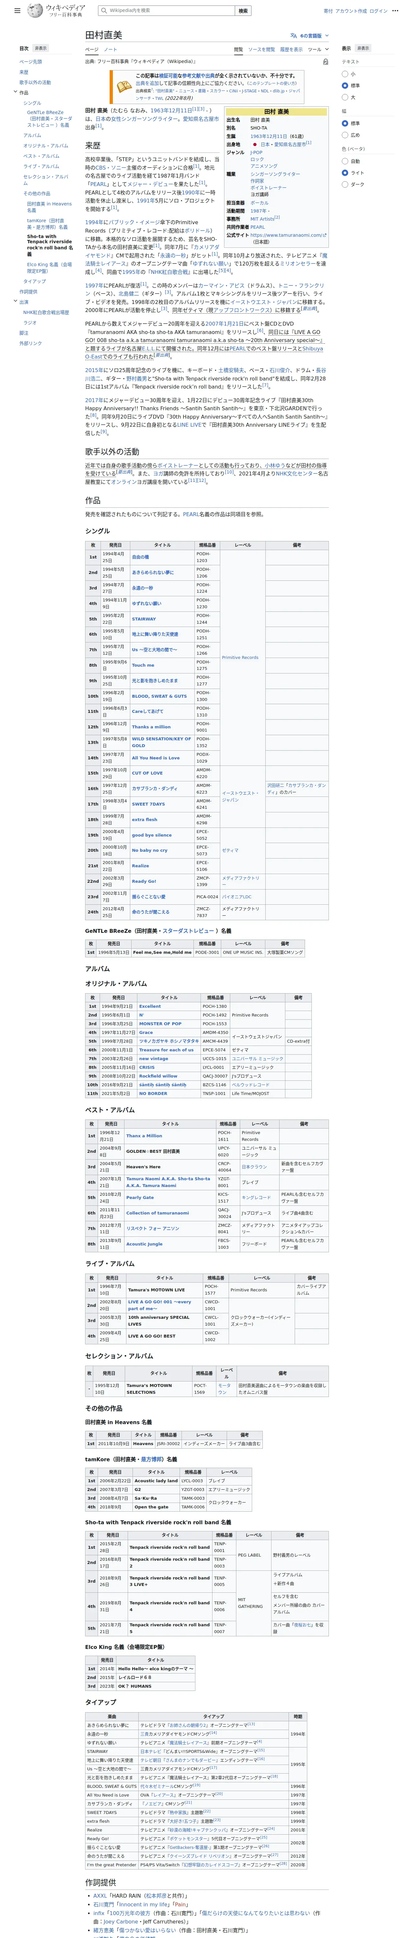
Task: Open the album MONSTER OF POP link
Action: 160,1023
